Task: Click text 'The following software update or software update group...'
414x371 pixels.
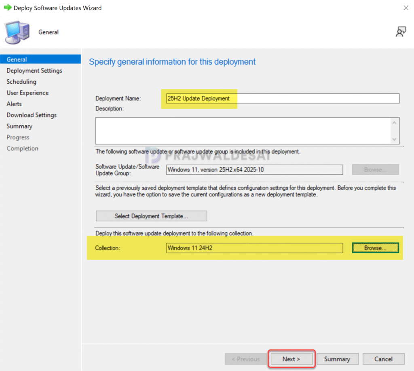Action: pyautogui.click(x=198, y=152)
